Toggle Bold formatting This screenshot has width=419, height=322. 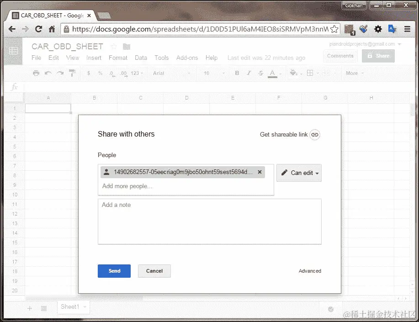(237, 73)
